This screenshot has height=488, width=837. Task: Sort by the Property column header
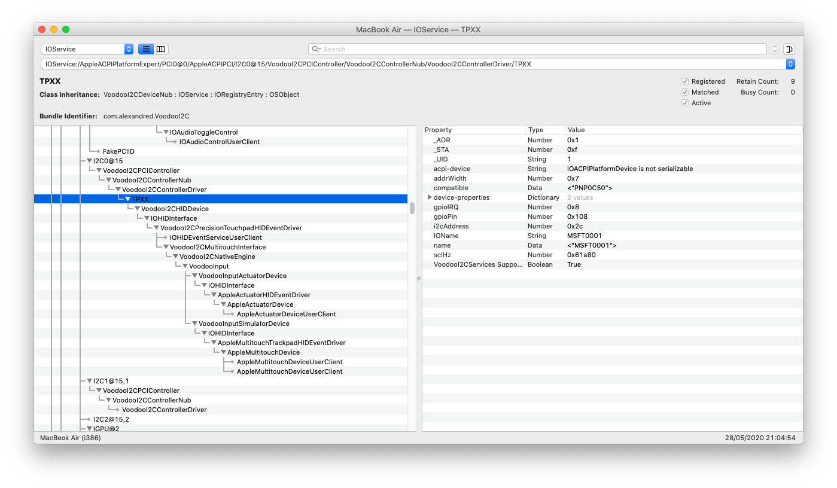click(x=474, y=130)
